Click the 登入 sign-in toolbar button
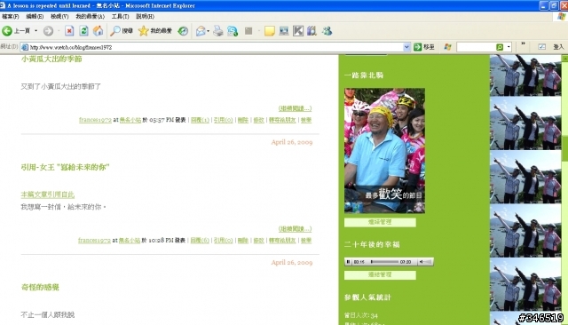The image size is (568, 325). coord(558,47)
